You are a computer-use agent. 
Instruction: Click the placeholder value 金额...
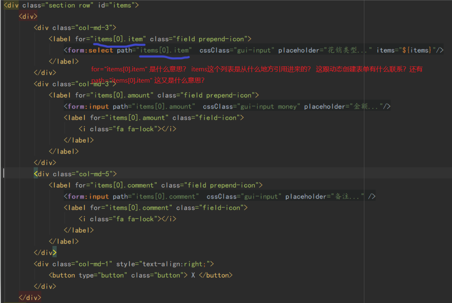[x=366, y=107]
